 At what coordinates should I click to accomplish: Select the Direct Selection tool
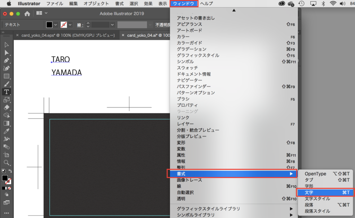tap(7, 53)
